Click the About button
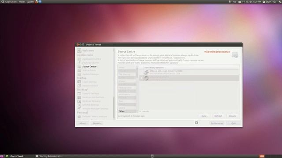This screenshot has height=158, width=282. 82,123
